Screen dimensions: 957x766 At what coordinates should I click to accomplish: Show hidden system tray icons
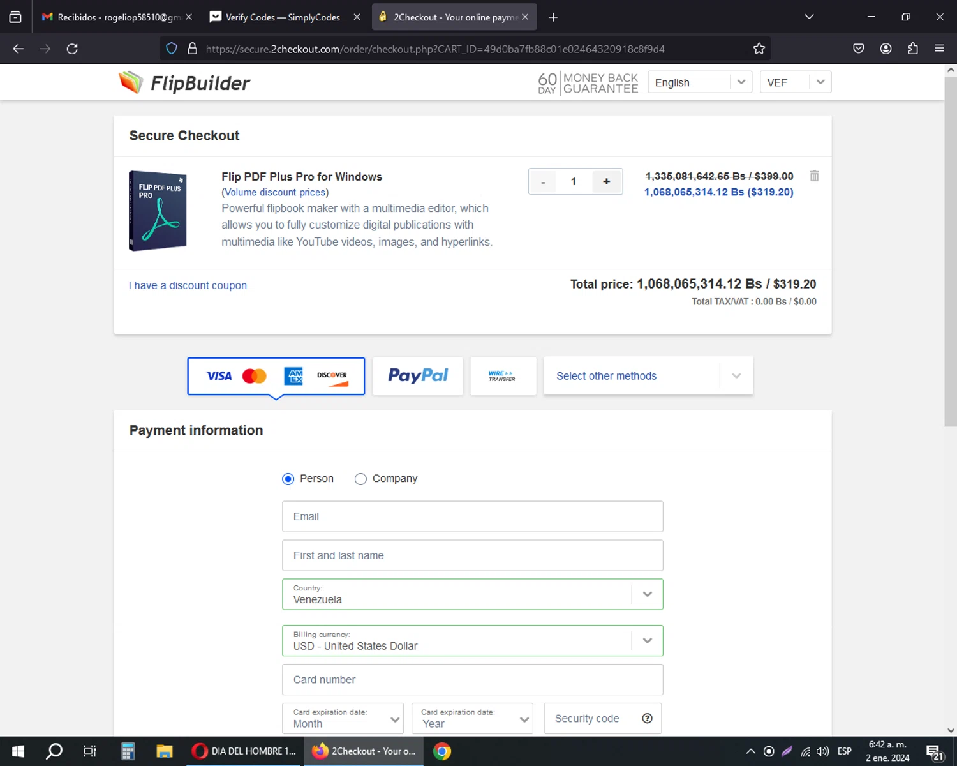tap(750, 751)
